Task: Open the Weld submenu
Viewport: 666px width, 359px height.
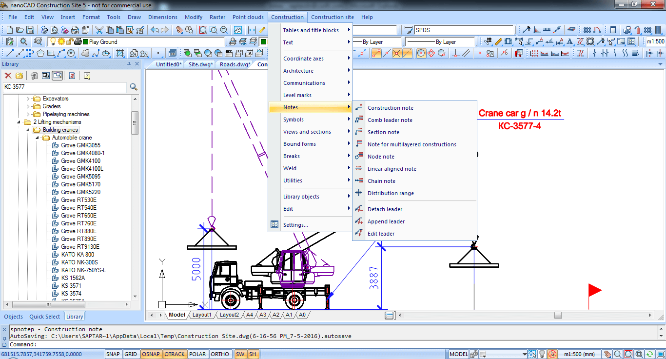Action: coord(290,168)
